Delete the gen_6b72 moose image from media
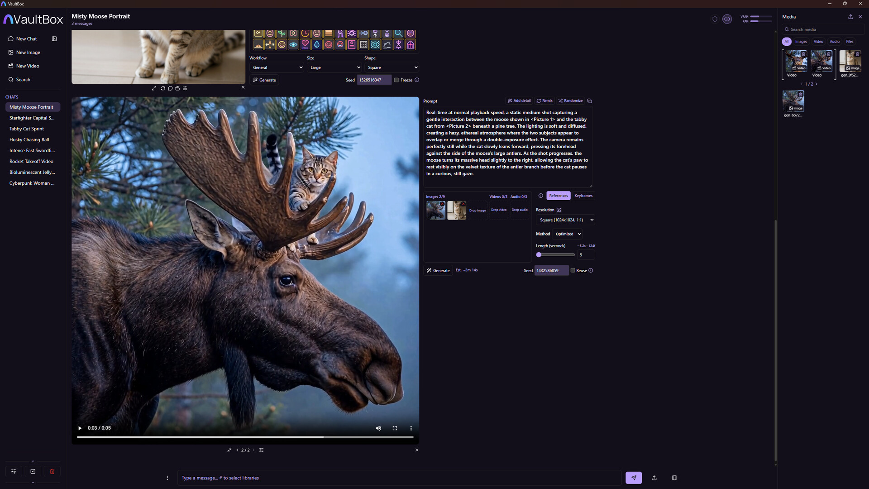 click(x=800, y=94)
